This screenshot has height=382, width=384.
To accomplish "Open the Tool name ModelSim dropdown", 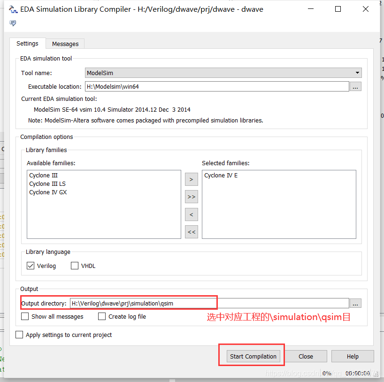I will point(223,73).
